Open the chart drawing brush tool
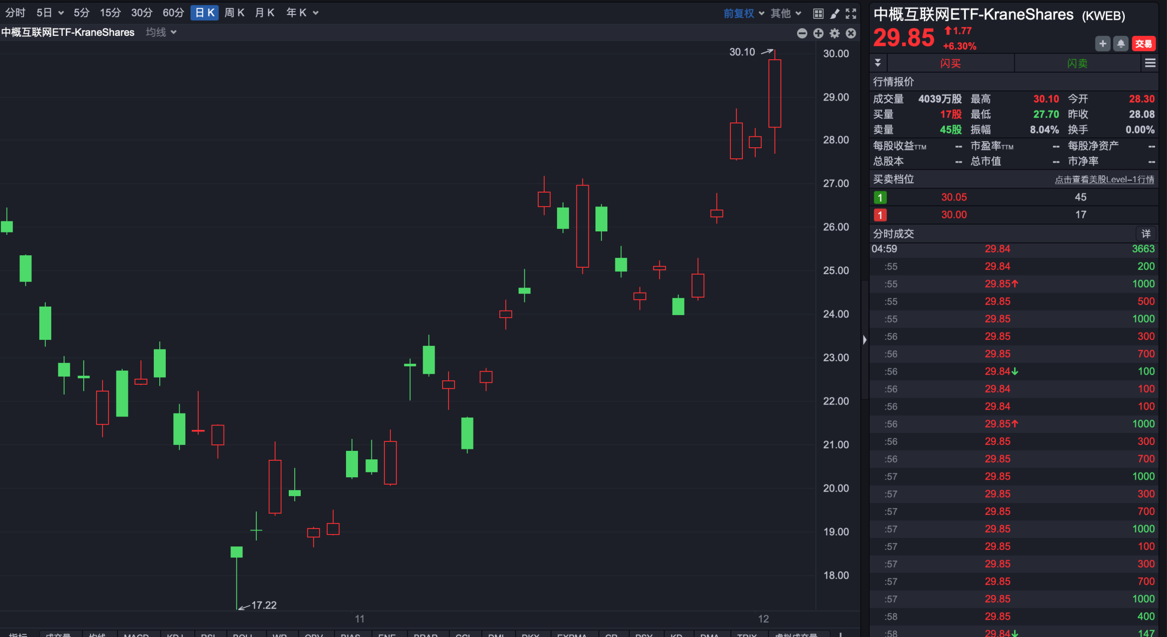Viewport: 1167px width, 637px height. click(x=835, y=13)
